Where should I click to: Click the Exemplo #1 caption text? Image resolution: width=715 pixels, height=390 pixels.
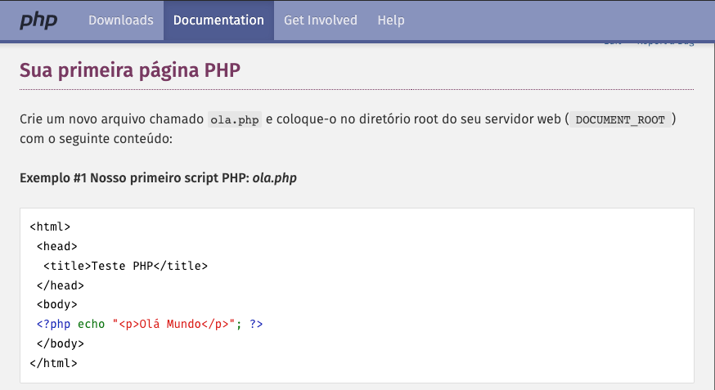pos(158,177)
